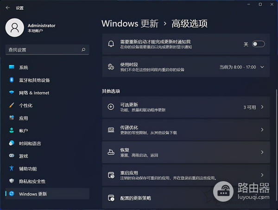The height and width of the screenshot is (210, 278).
Task: Click the 恢复 card title
Action: tap(125, 150)
